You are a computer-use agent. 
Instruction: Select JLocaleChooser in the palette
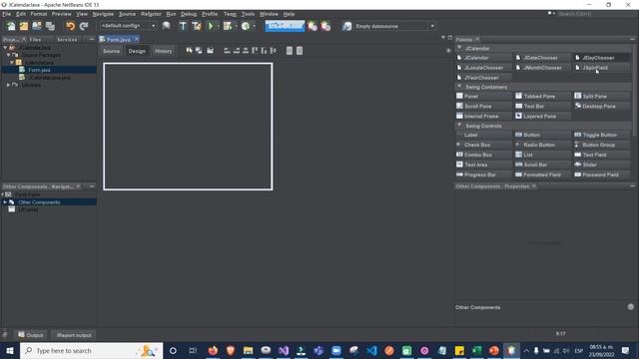point(483,68)
